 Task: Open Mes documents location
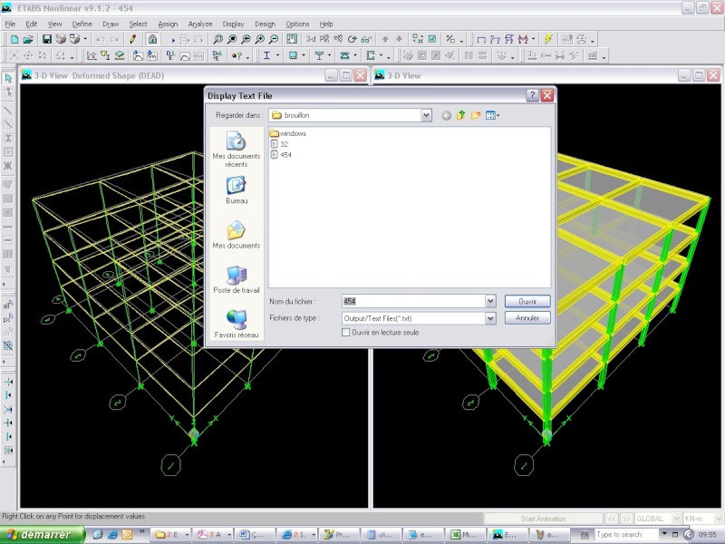[x=237, y=235]
